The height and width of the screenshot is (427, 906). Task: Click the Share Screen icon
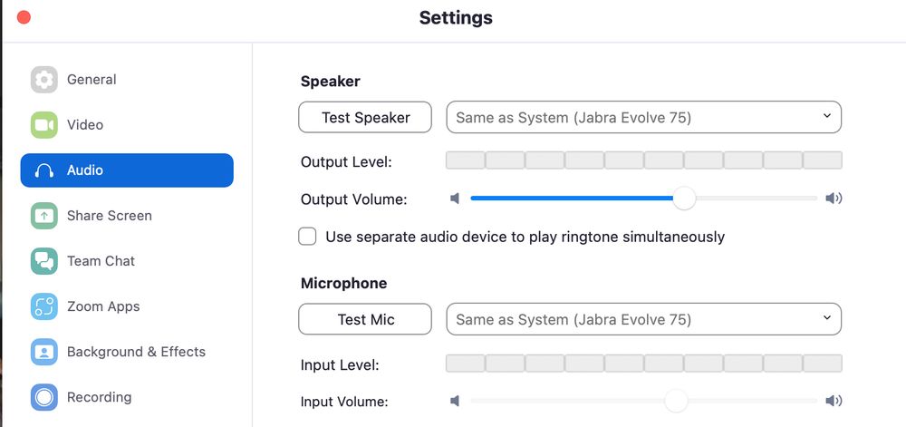(43, 216)
